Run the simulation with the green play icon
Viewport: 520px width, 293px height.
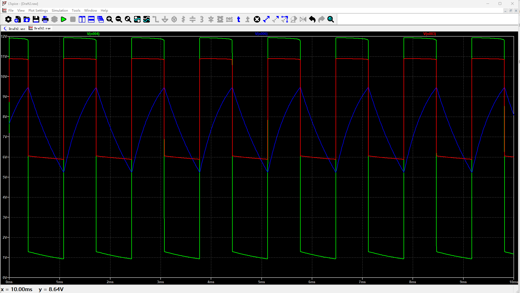tap(64, 19)
